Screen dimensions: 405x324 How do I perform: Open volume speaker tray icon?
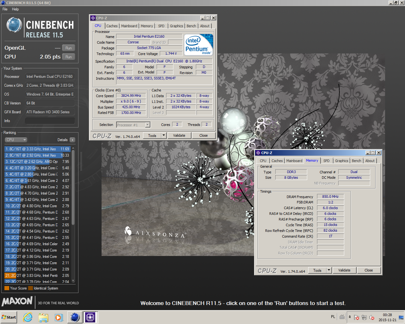[x=372, y=317]
